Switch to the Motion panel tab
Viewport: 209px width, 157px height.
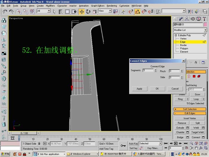click(x=193, y=19)
